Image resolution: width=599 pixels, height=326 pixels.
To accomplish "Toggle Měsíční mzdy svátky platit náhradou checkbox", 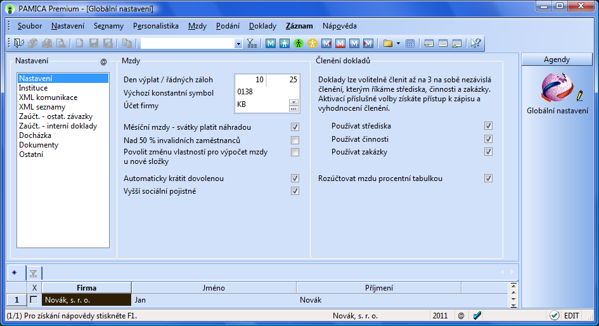I will tap(295, 127).
